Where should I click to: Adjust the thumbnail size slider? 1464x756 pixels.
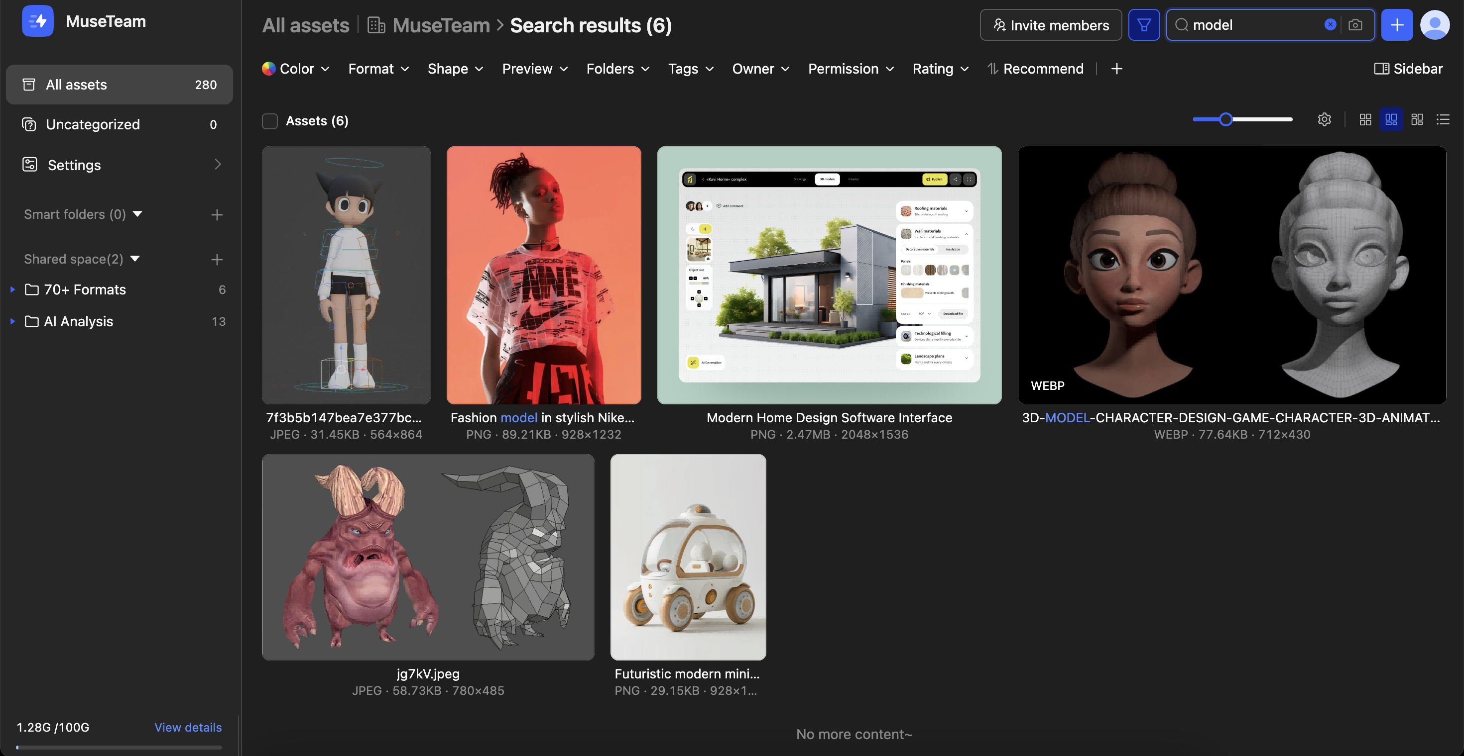[x=1225, y=119]
